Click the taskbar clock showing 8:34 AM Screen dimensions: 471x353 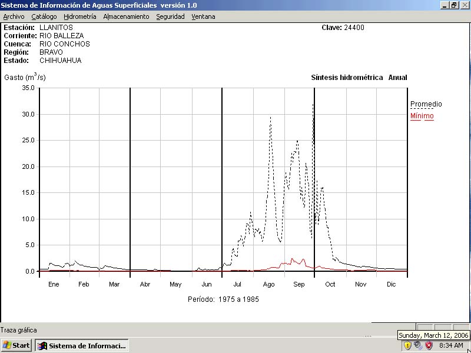click(451, 345)
